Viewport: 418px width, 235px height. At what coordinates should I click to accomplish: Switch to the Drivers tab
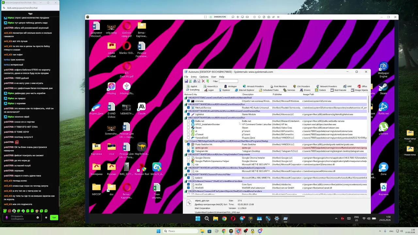305,90
